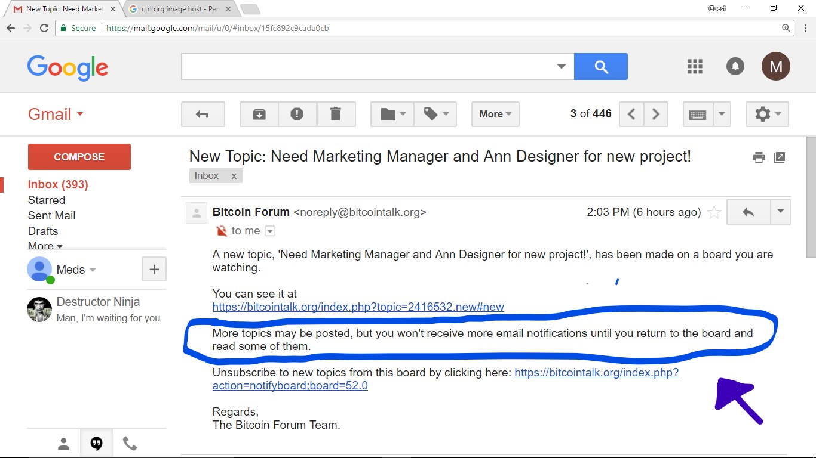Image resolution: width=816 pixels, height=458 pixels.
Task: Go to newer email arrow
Action: coord(631,114)
